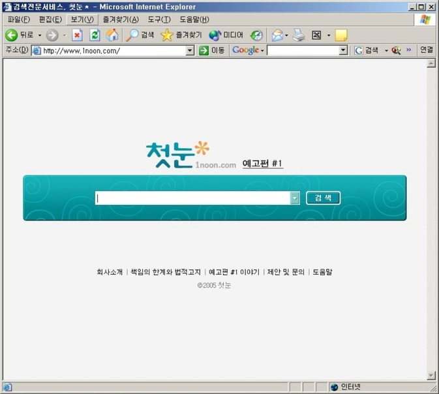This screenshot has height=394, width=439.
Task: Click the IE page icon in address bar
Action: (x=37, y=51)
